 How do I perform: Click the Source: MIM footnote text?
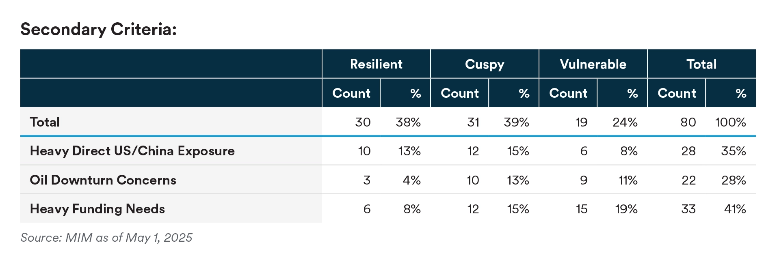coord(106,237)
